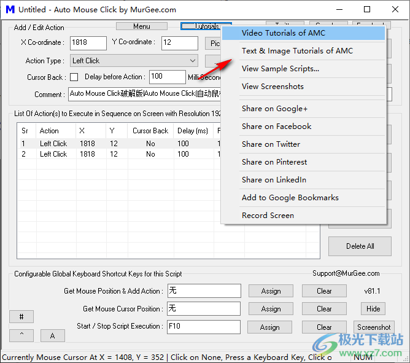Click the Action column header
The image size is (410, 363).
[56, 131]
